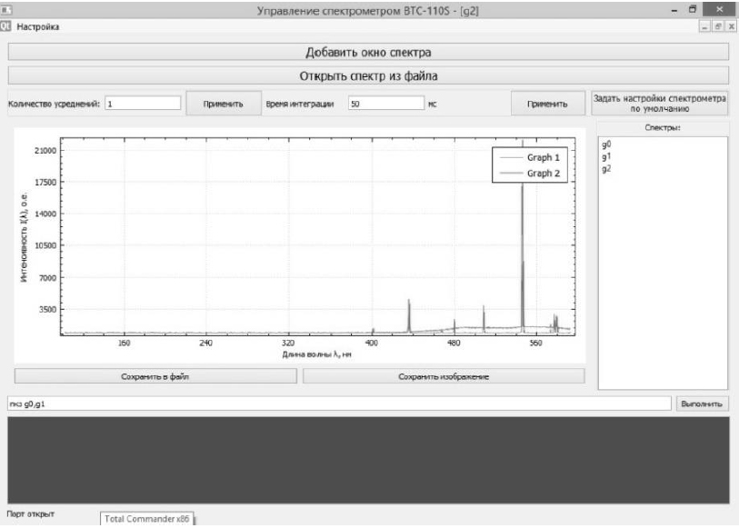The width and height of the screenshot is (739, 528).
Task: Click the application icon in the title bar
Action: pos(7,10)
